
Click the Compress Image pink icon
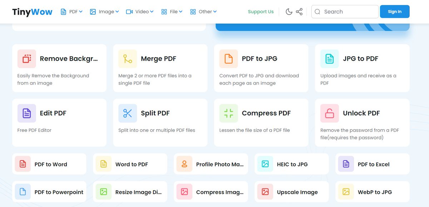tap(184, 192)
